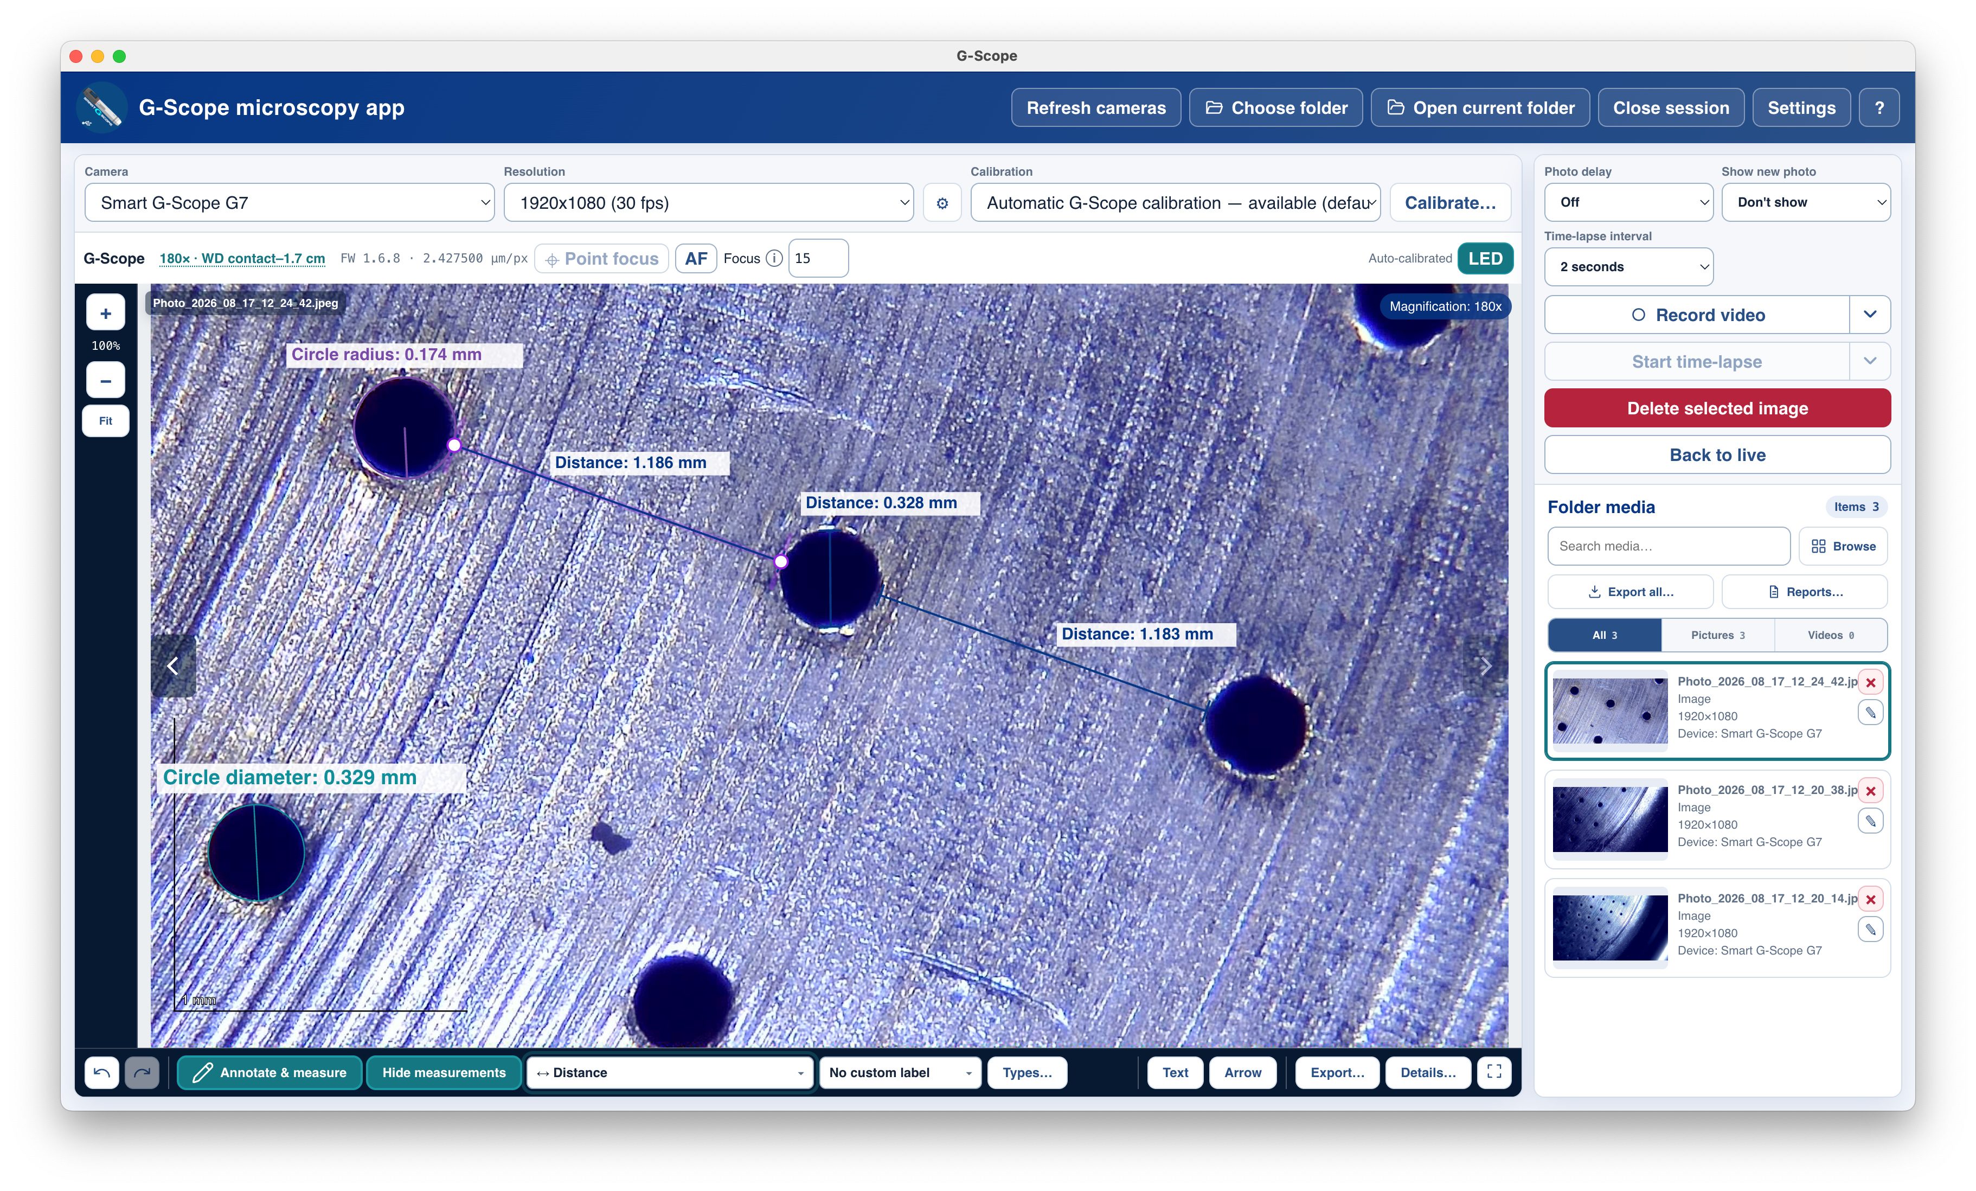
Task: Delete Photo_2026_08_17_12_20_14 with red X
Action: [x=1871, y=899]
